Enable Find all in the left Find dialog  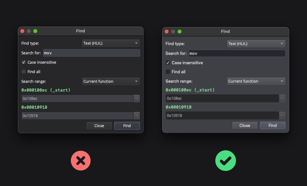24,71
